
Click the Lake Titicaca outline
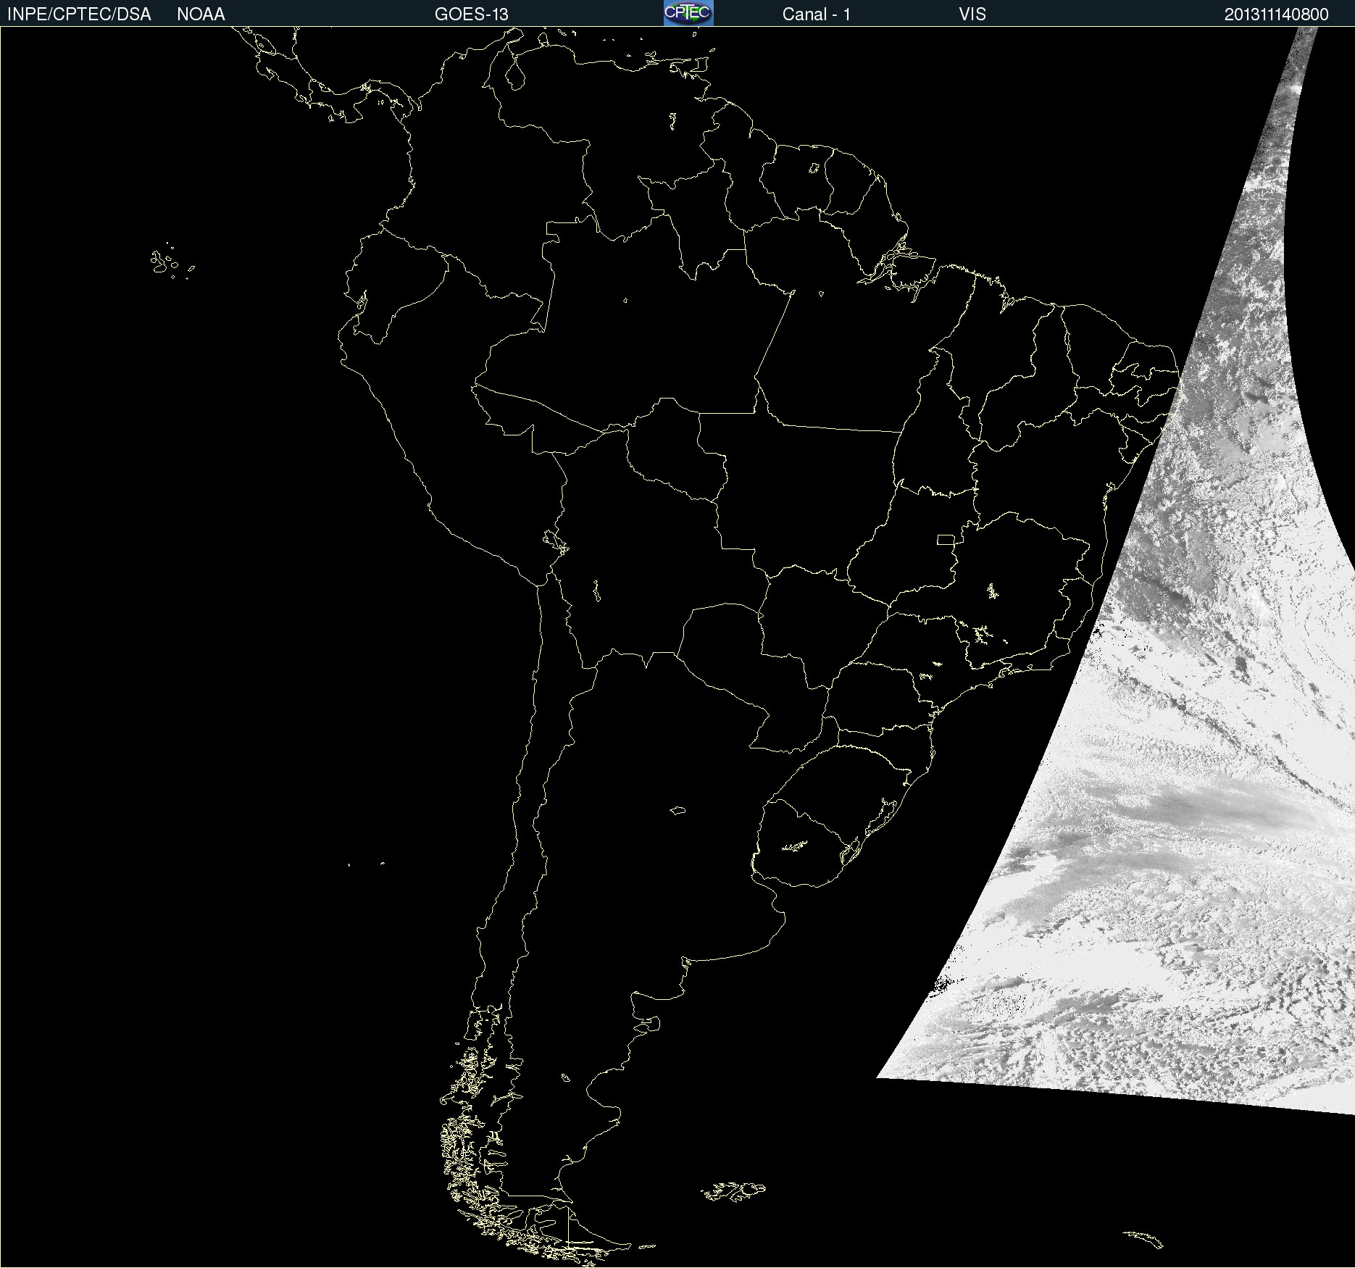click(555, 541)
